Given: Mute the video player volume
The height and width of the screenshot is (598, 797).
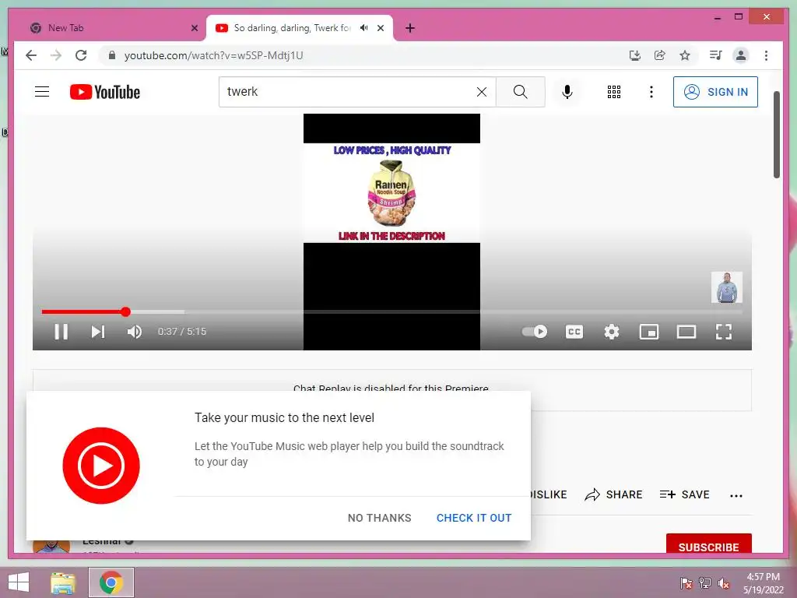Looking at the screenshot, I should tap(134, 332).
